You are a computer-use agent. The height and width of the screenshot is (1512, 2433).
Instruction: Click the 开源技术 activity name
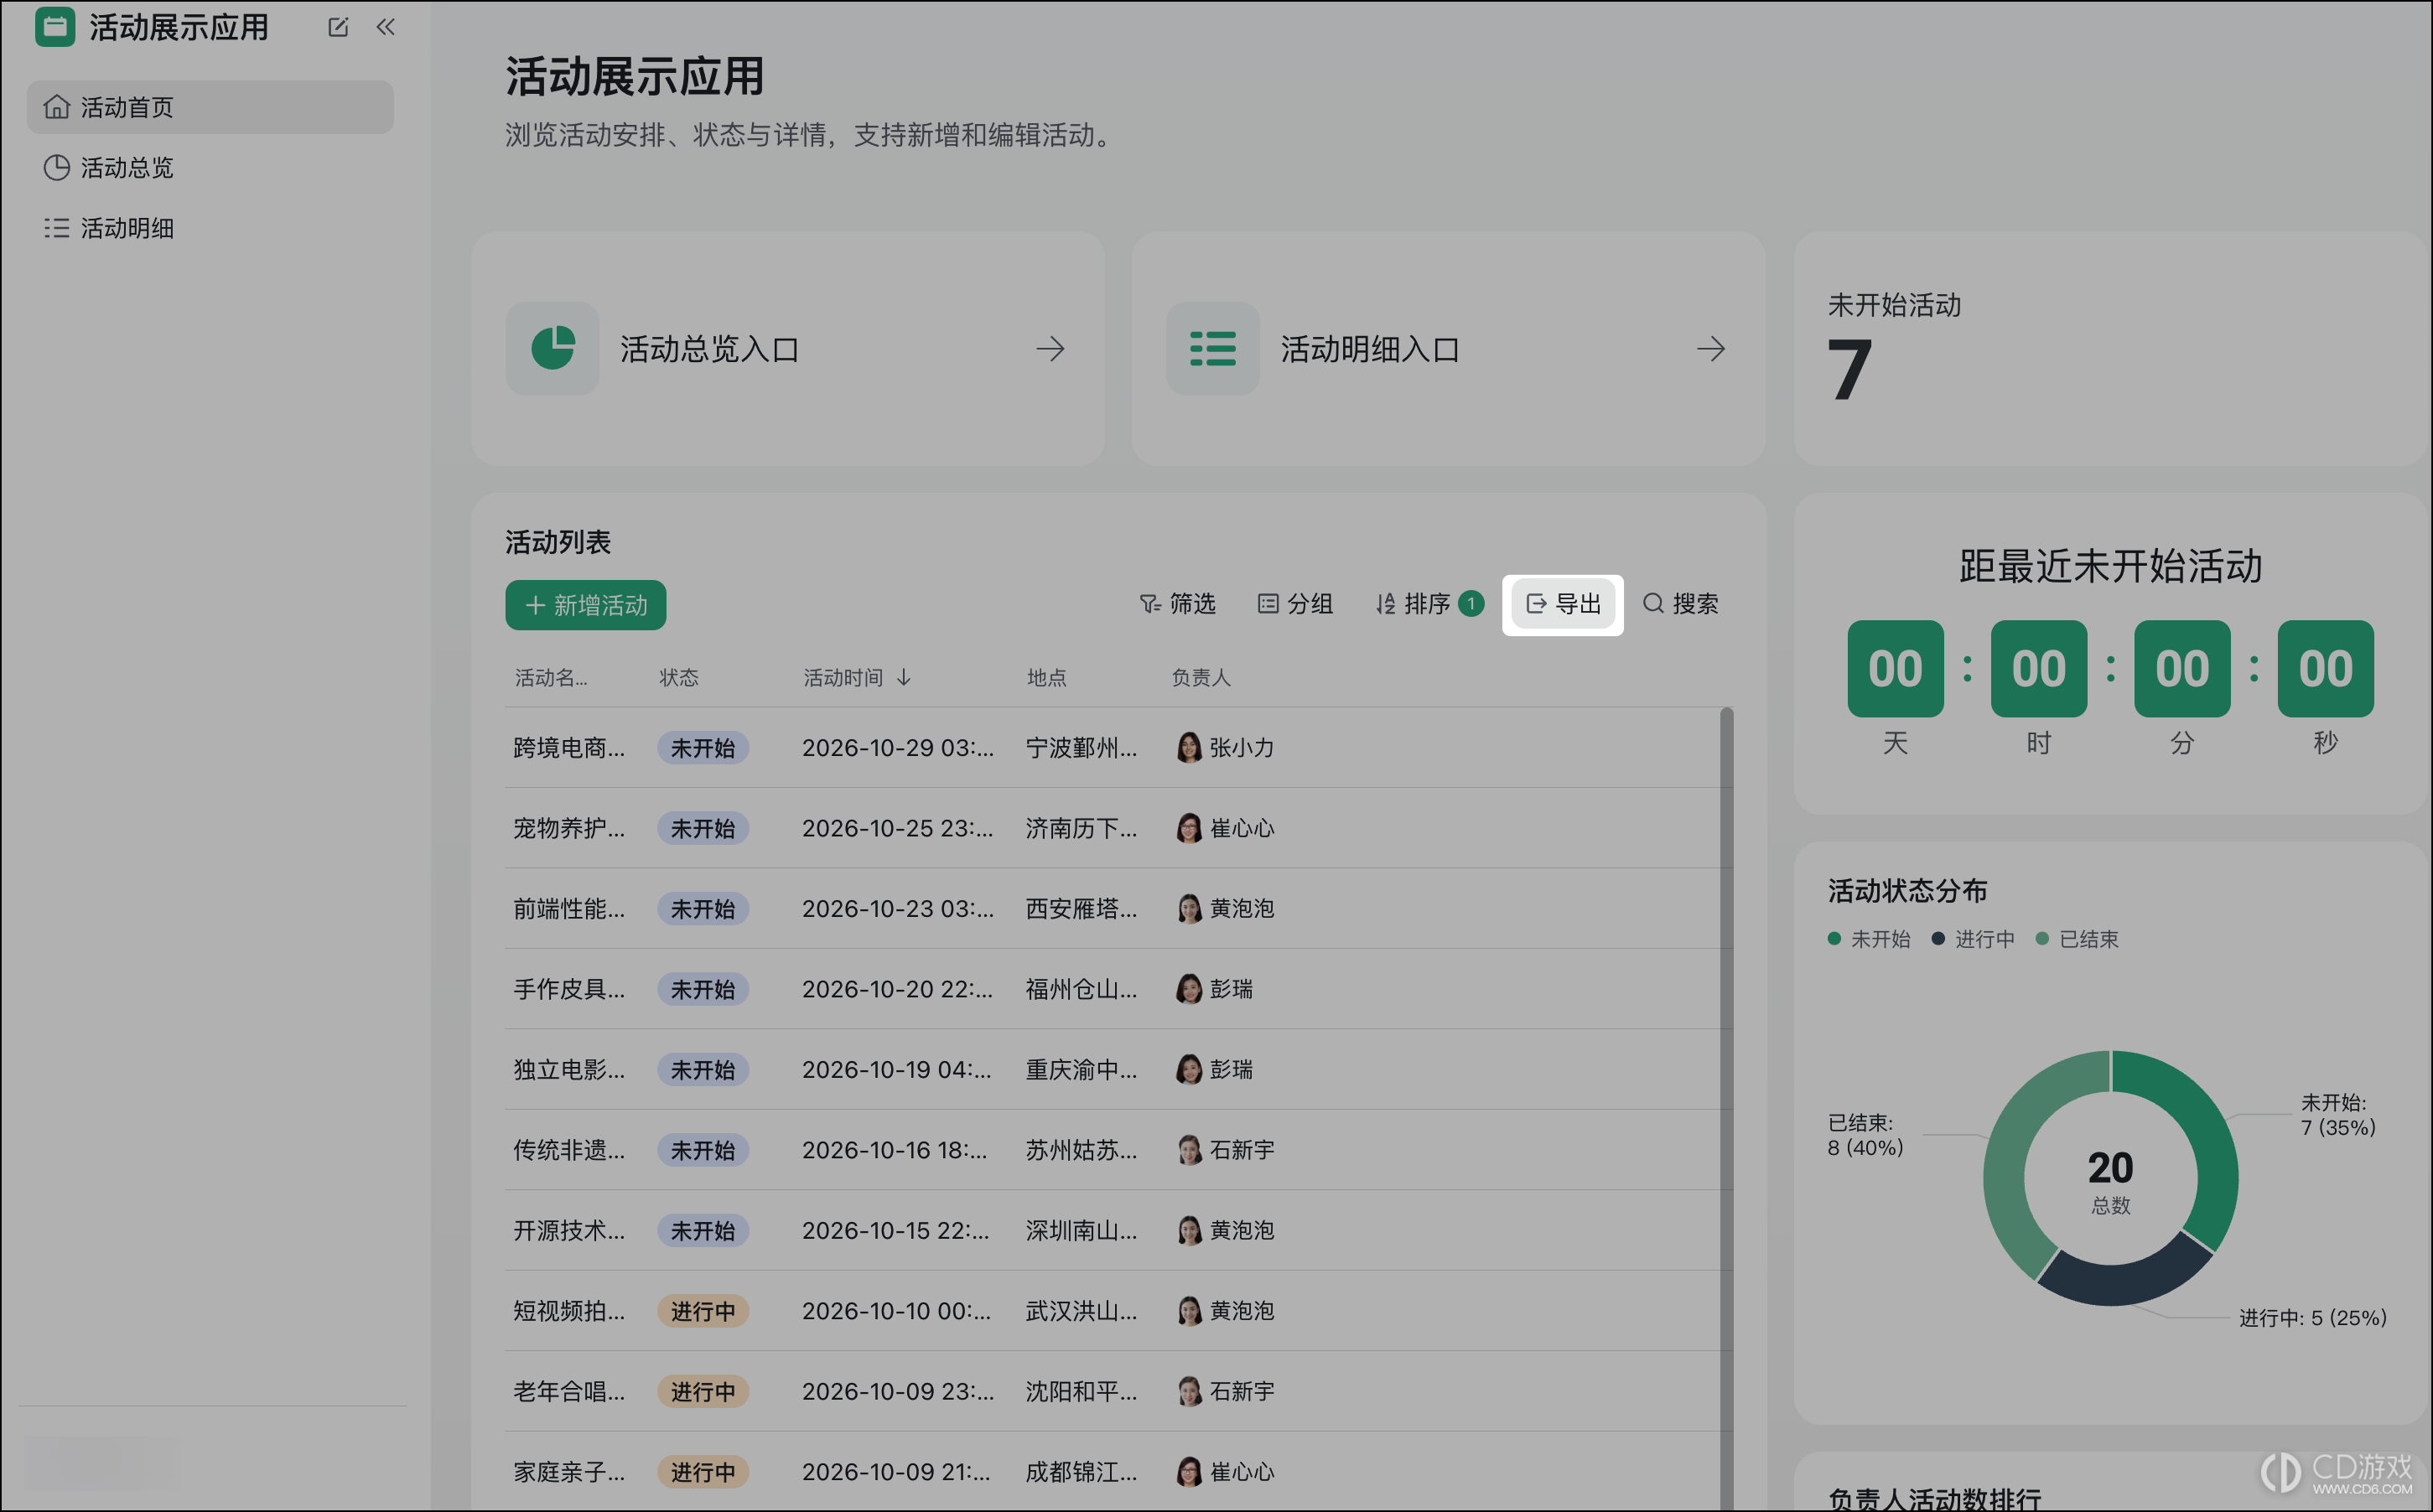tap(569, 1231)
